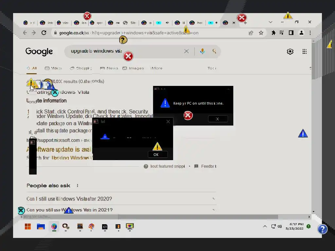Click the page vertical scrollbar thumb
Image resolution: width=335 pixels, height=251 pixels.
pyautogui.click(x=313, y=61)
